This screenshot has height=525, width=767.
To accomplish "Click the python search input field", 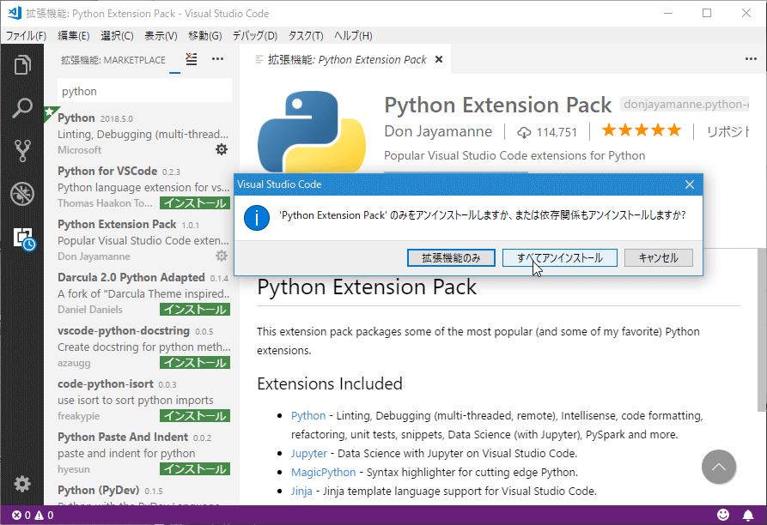I will tap(144, 90).
